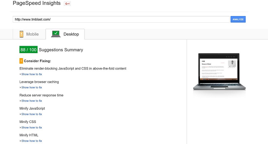
Task: Click the Minify CSS rule text
Action: tap(28, 122)
